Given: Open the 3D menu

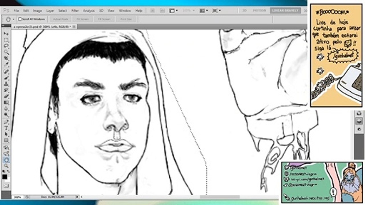Looking at the screenshot, I should tap(101, 11).
